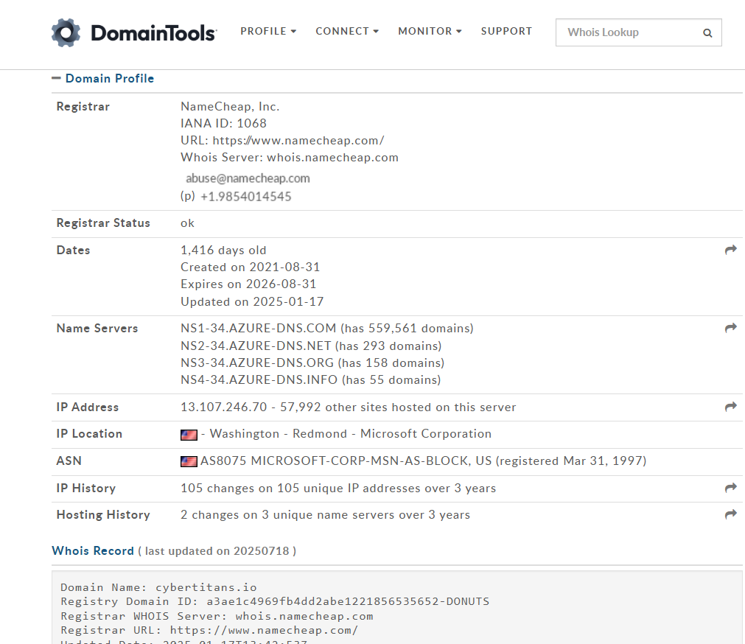Open the CONNECT dropdown menu
745x644 pixels.
point(347,32)
